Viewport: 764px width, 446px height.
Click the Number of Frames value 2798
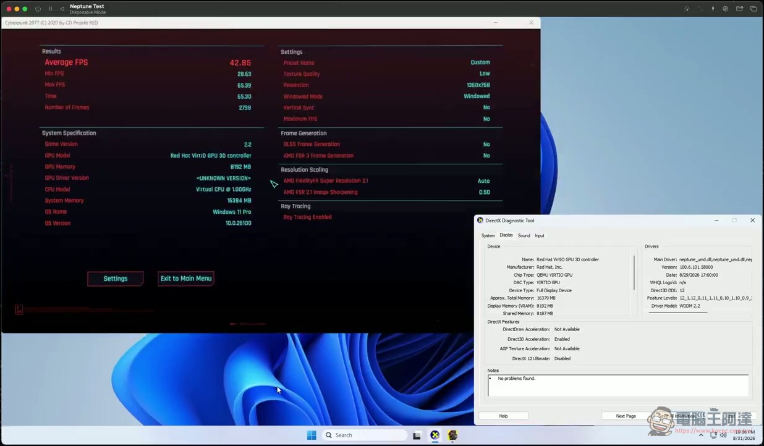(x=245, y=107)
